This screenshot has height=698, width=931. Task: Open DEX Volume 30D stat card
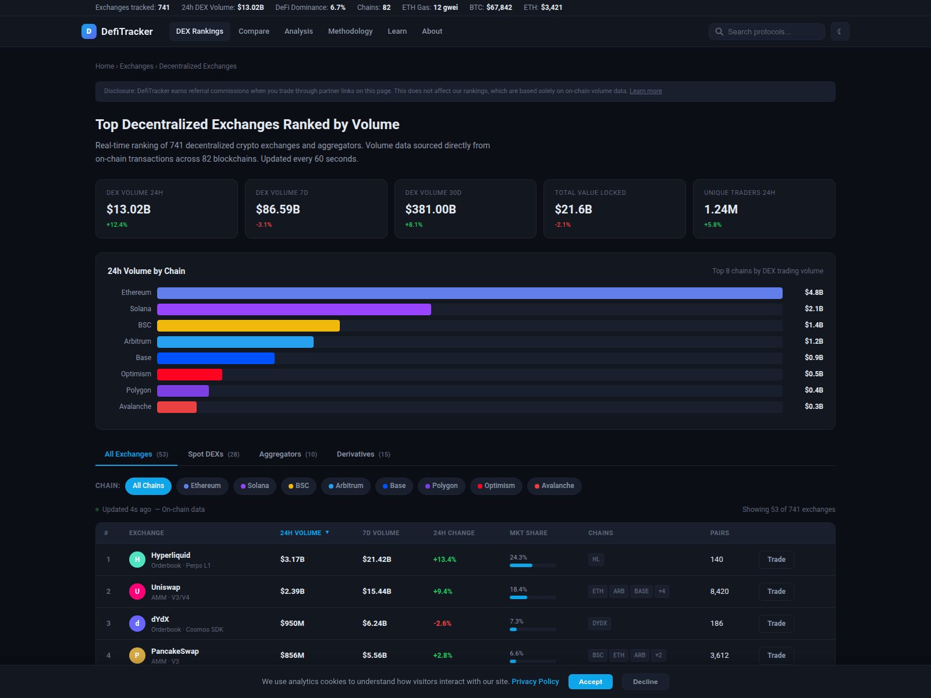click(x=465, y=209)
